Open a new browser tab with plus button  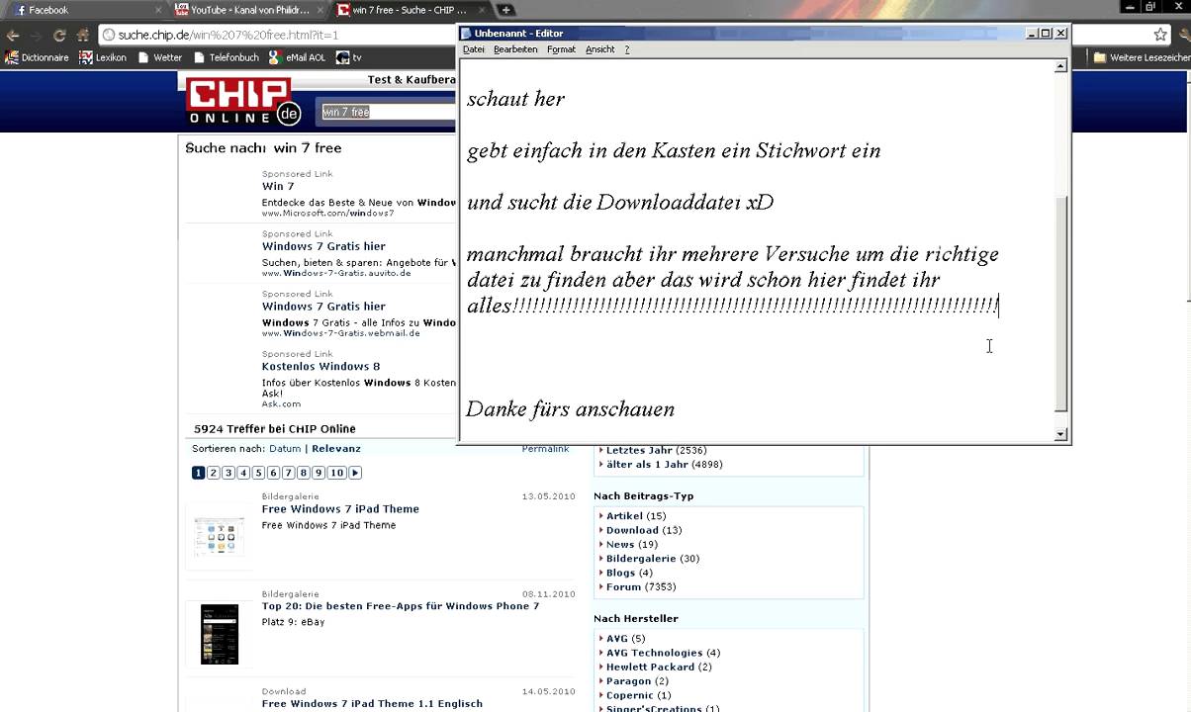point(505,10)
